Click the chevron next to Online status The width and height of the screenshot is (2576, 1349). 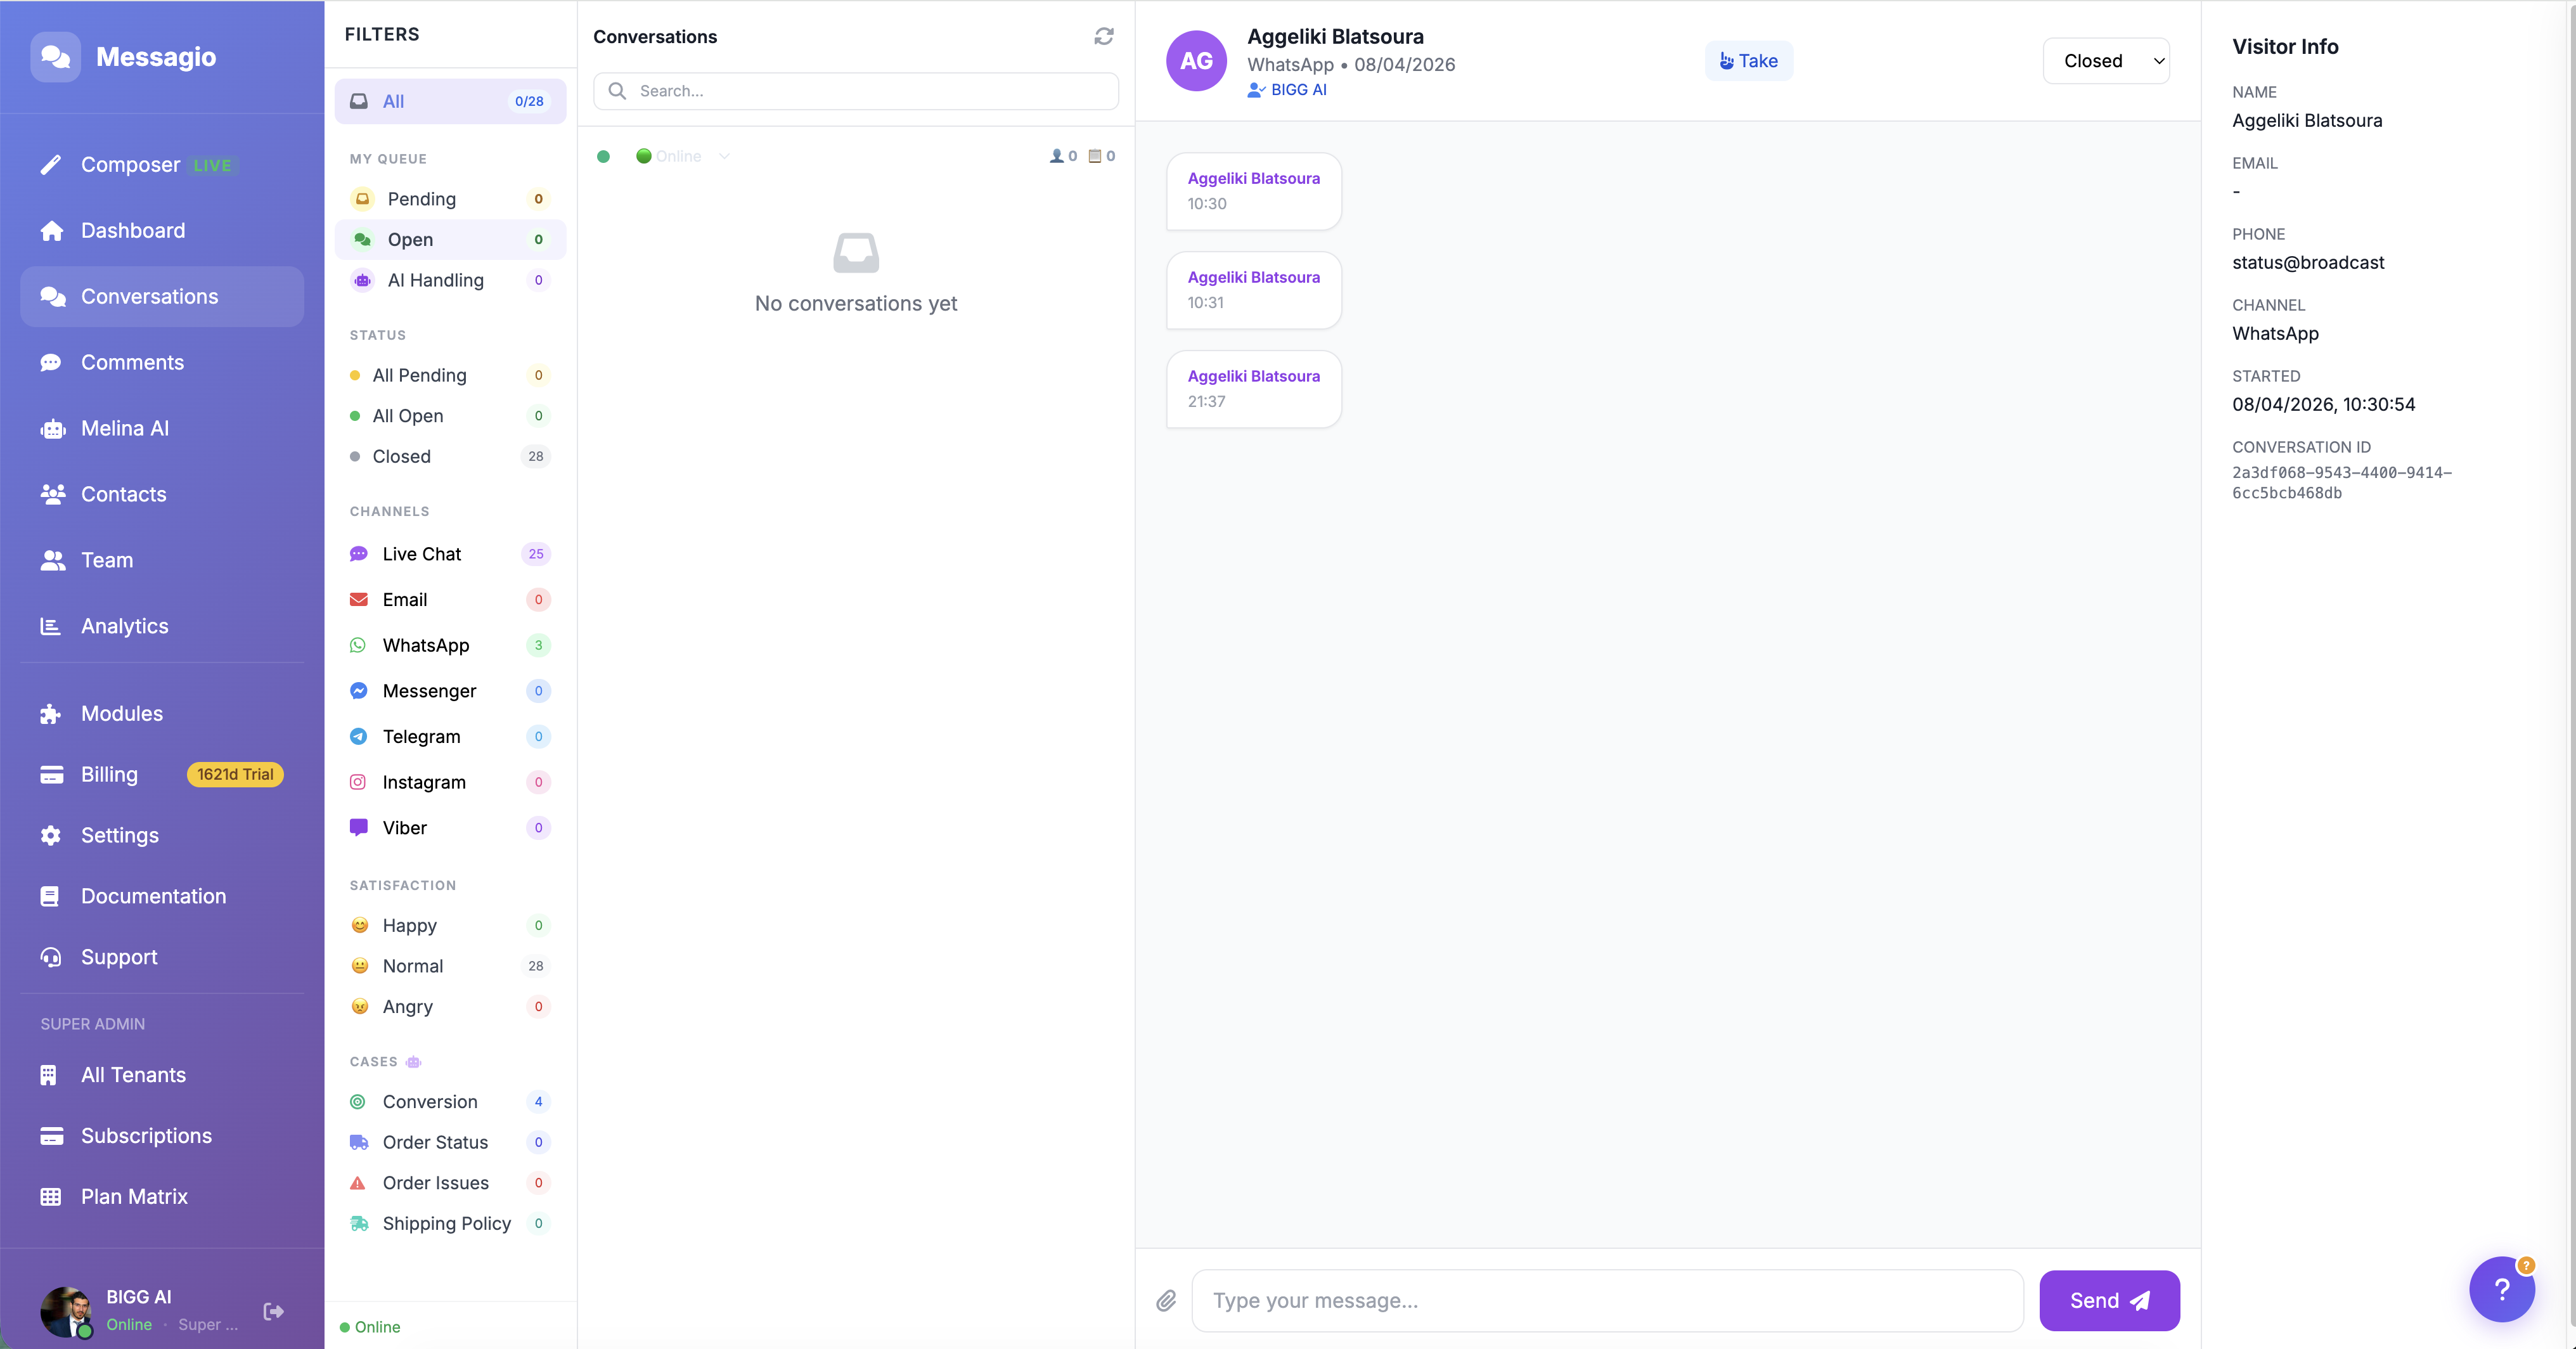click(x=724, y=156)
